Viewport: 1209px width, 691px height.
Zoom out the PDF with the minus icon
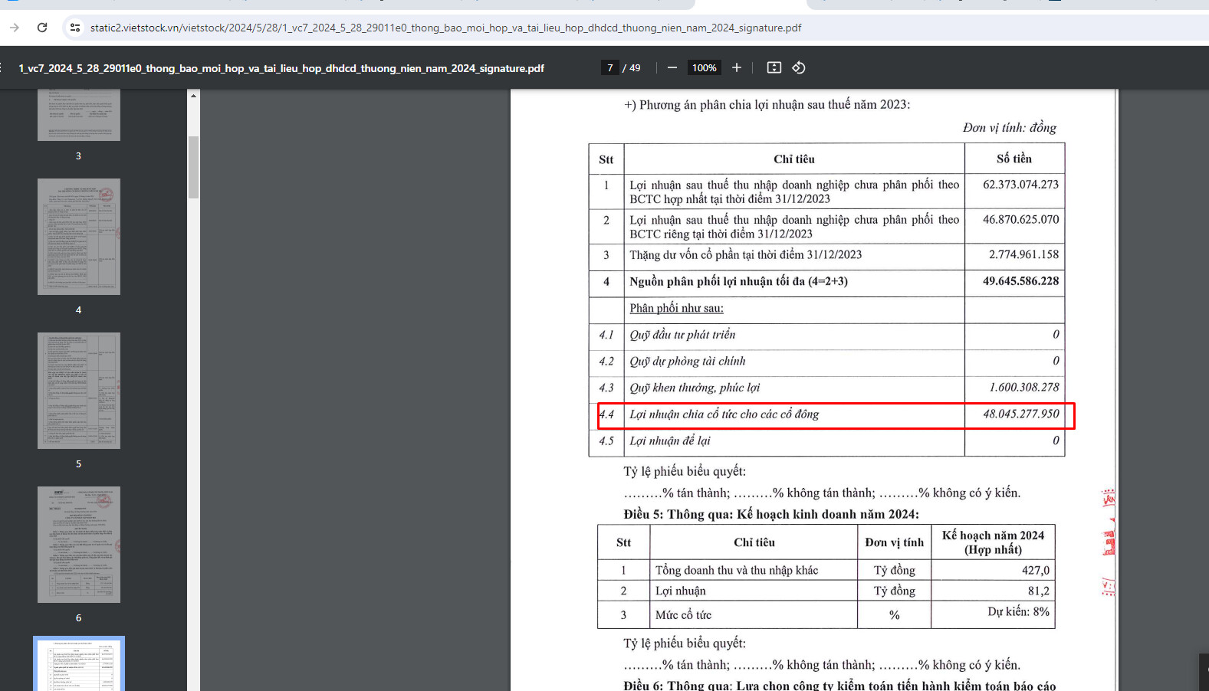672,67
